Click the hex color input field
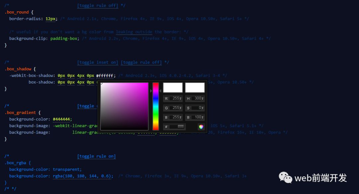The image size is (359, 194). [x=177, y=127]
